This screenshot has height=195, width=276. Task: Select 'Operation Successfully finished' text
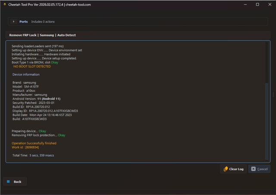click(x=34, y=143)
